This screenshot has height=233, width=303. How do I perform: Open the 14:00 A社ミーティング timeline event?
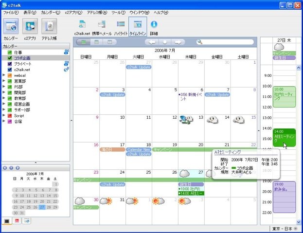click(x=284, y=138)
